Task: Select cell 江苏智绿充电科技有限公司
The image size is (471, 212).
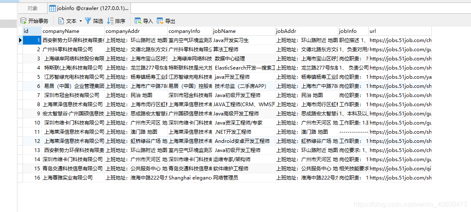Action: coord(73,77)
